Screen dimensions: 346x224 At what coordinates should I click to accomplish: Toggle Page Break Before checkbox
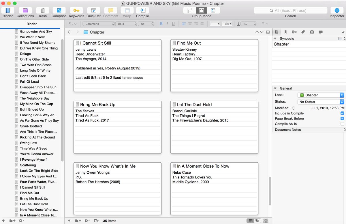(x=342, y=119)
